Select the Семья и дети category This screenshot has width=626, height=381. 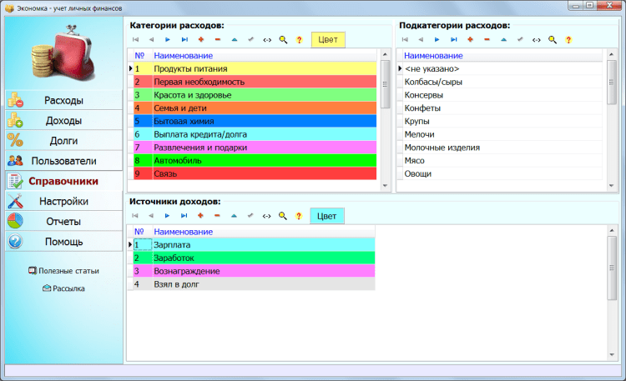click(x=255, y=108)
